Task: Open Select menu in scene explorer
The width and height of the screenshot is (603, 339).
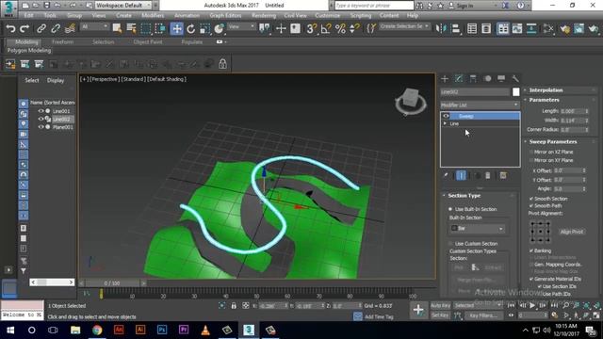Action: pyautogui.click(x=32, y=80)
